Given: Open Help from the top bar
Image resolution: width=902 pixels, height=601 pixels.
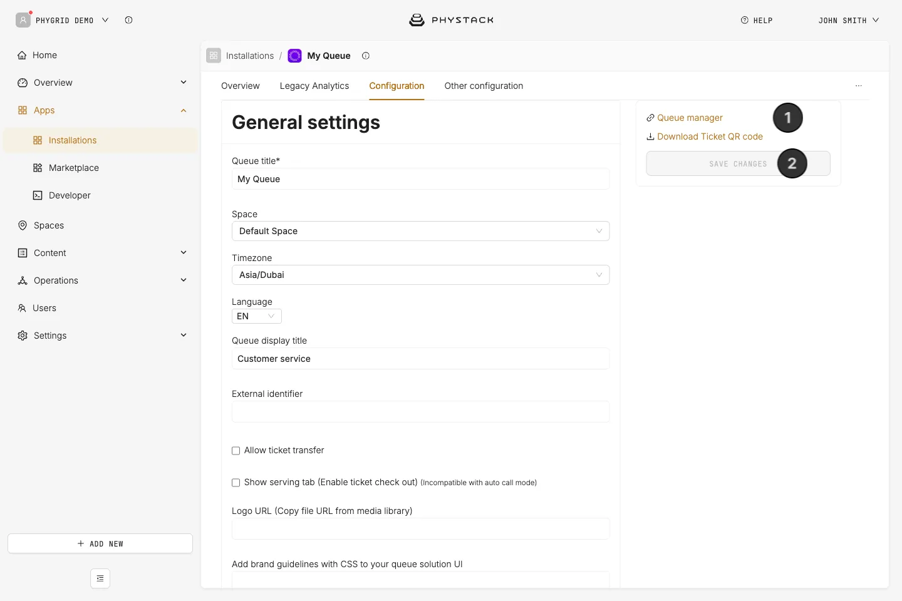Looking at the screenshot, I should coord(757,20).
